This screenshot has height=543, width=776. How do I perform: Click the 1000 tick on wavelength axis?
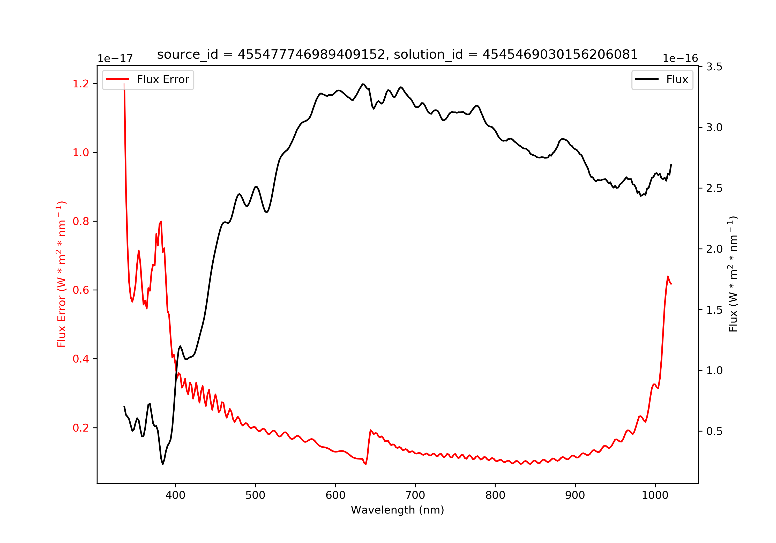[655, 495]
